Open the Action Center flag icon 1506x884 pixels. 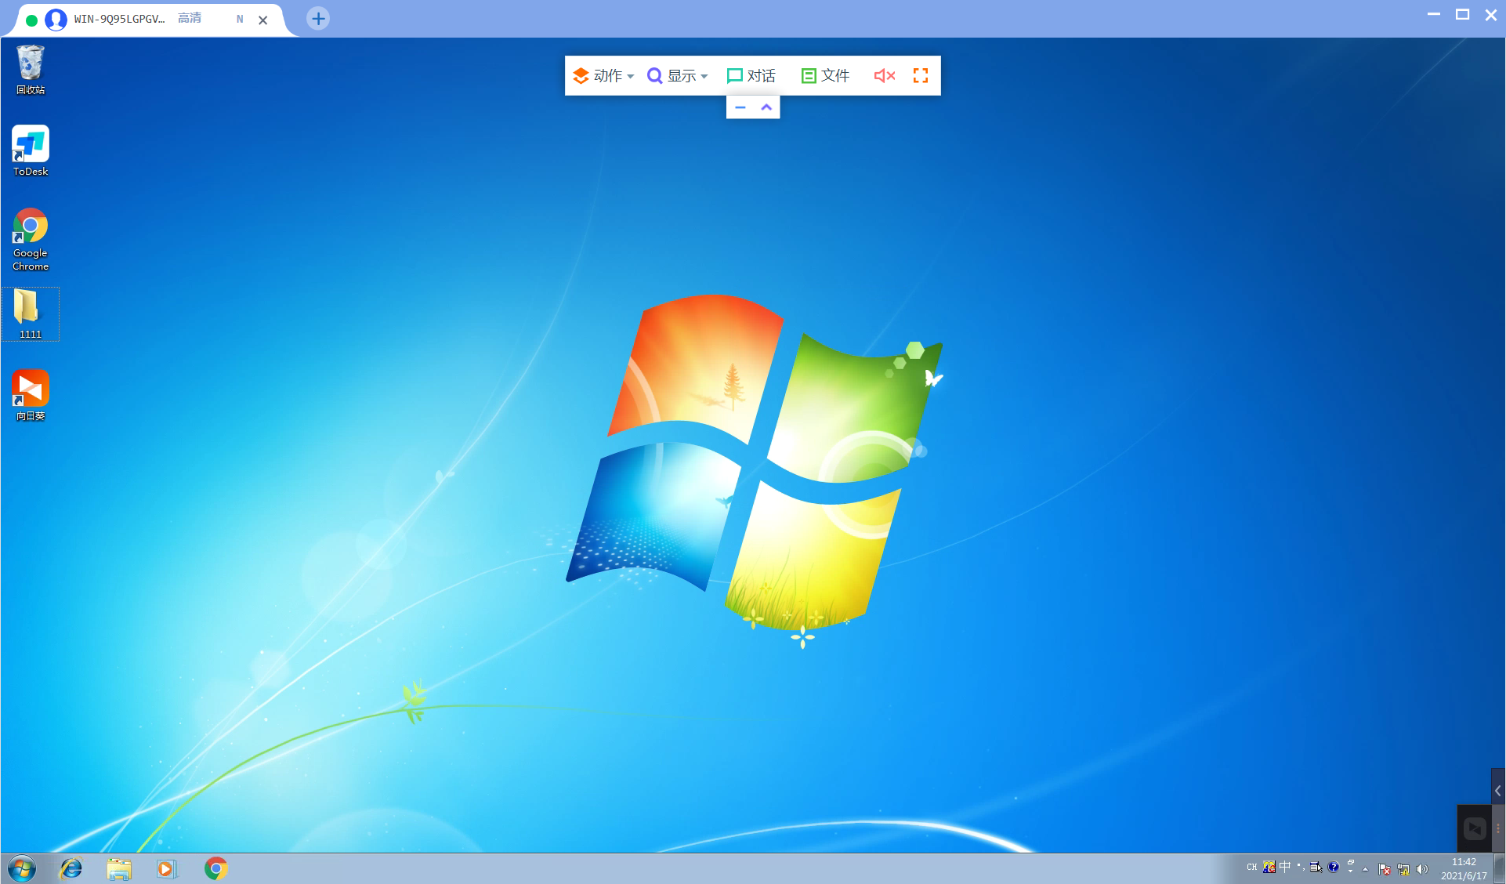1385,868
